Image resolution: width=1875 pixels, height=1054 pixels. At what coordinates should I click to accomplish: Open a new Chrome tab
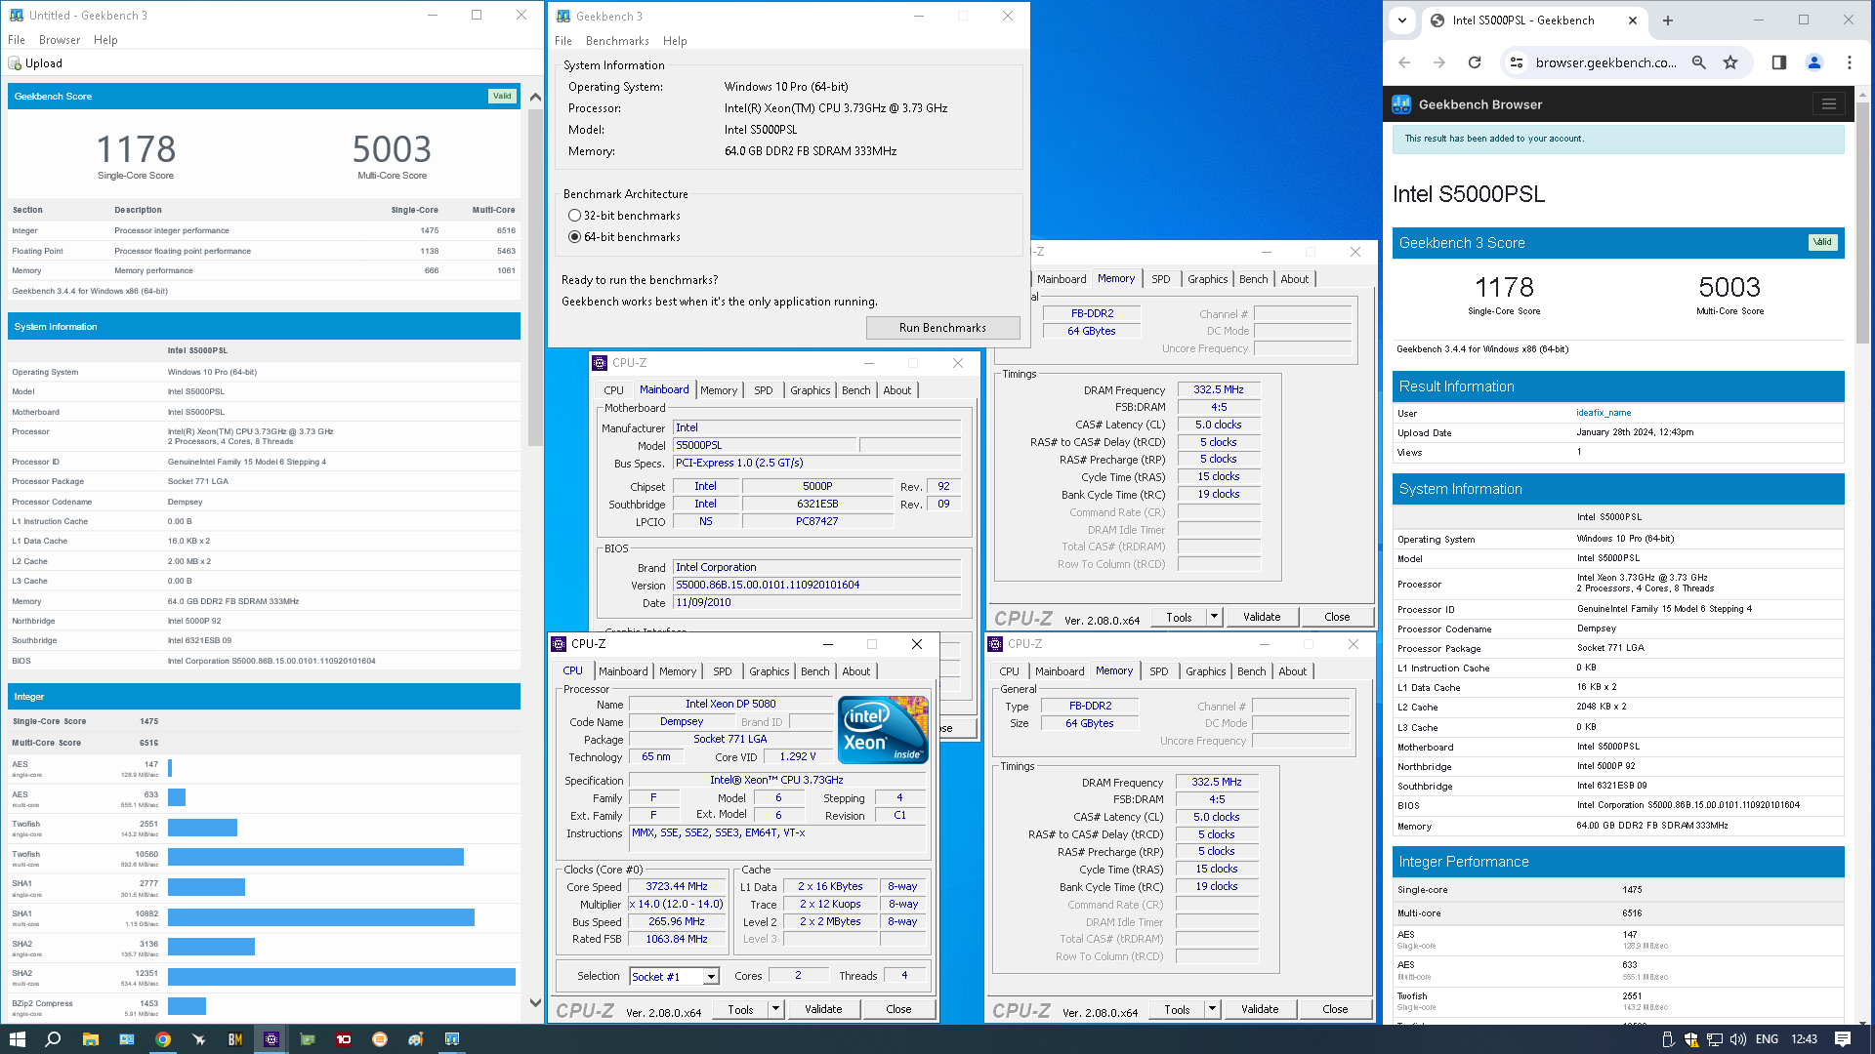pyautogui.click(x=1668, y=20)
